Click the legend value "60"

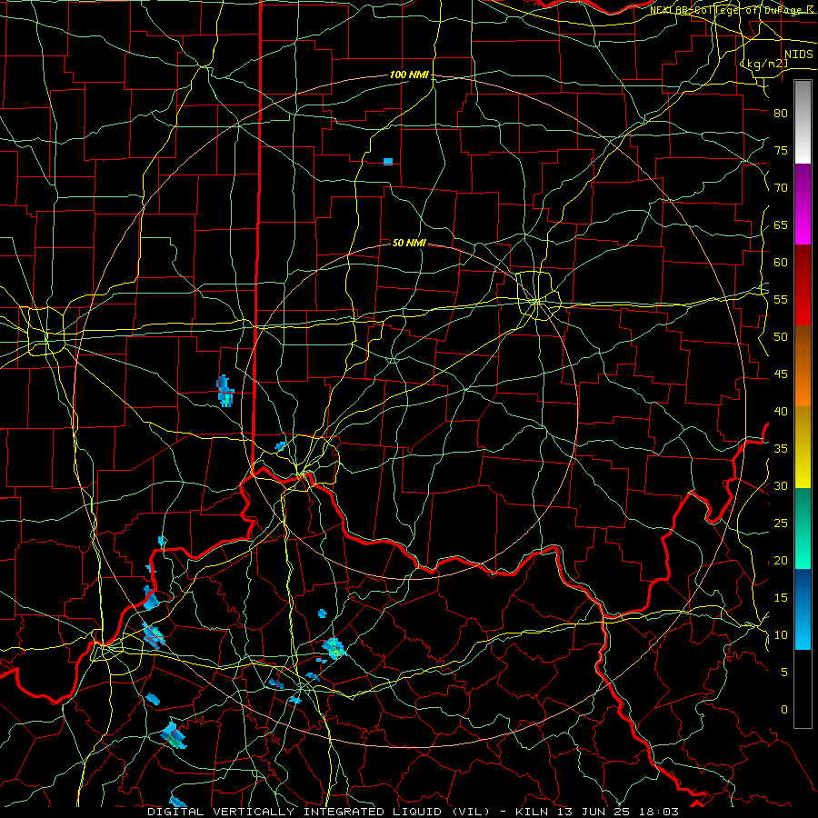tap(781, 263)
